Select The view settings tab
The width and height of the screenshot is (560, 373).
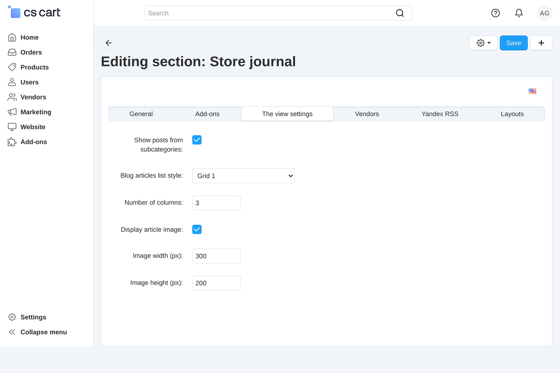[x=287, y=114]
